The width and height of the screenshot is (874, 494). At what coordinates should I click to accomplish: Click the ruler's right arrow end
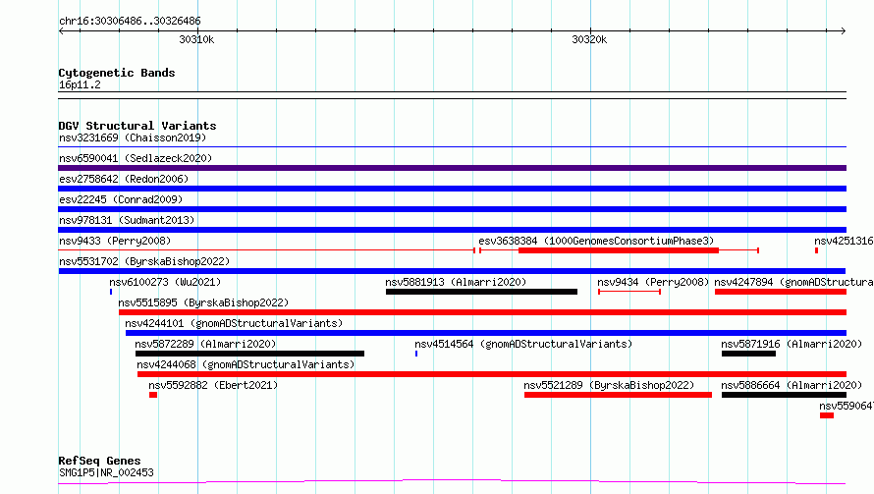click(x=844, y=31)
